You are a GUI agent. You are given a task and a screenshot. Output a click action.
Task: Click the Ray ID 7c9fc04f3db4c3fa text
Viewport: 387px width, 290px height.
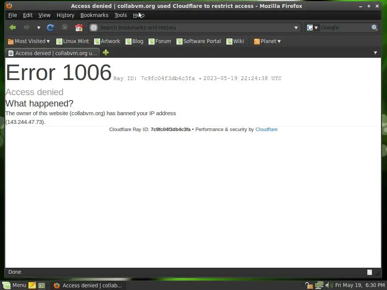point(154,79)
